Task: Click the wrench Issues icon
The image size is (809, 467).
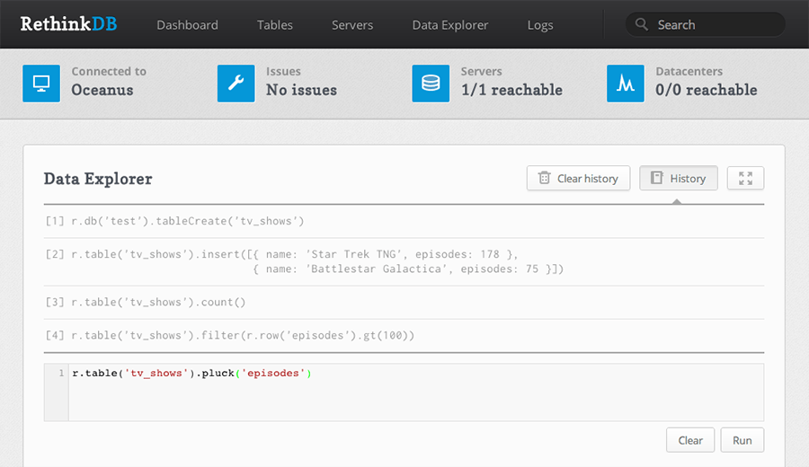Action: (x=236, y=83)
